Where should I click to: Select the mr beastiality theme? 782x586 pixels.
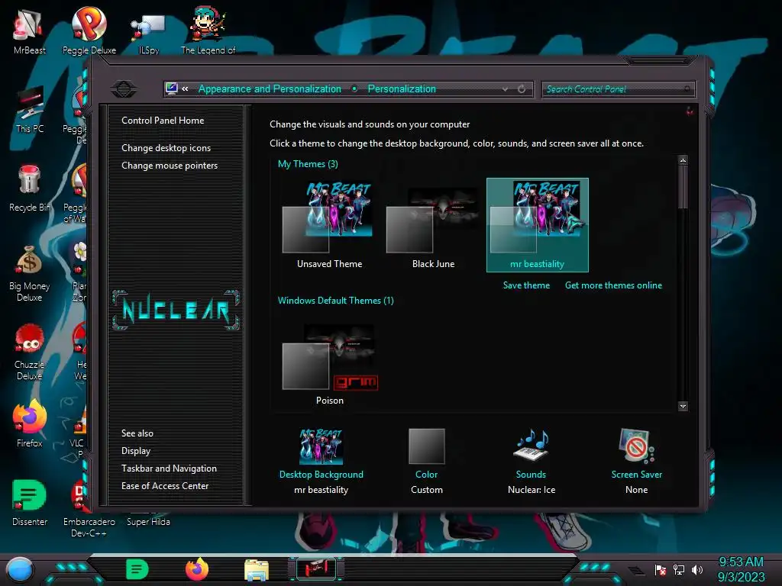[x=537, y=225]
